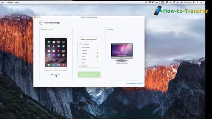Click the green status icon beside Apps
212x119 pixels.
pos(97,57)
